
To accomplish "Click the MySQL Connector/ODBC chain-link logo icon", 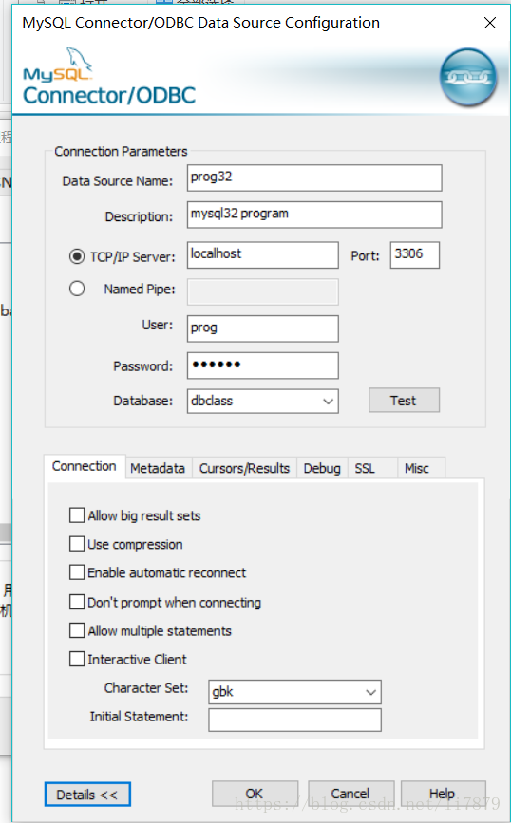I will tap(467, 77).
